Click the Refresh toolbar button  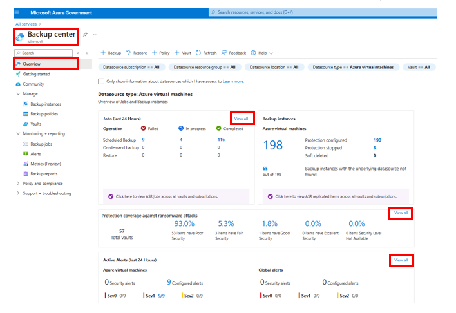[206, 53]
